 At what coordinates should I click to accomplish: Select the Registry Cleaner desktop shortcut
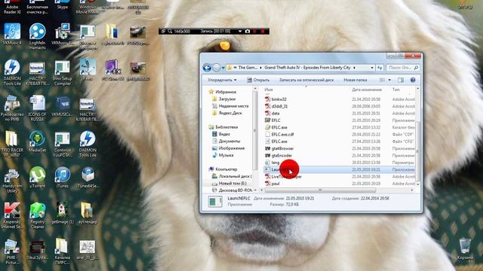tap(37, 215)
